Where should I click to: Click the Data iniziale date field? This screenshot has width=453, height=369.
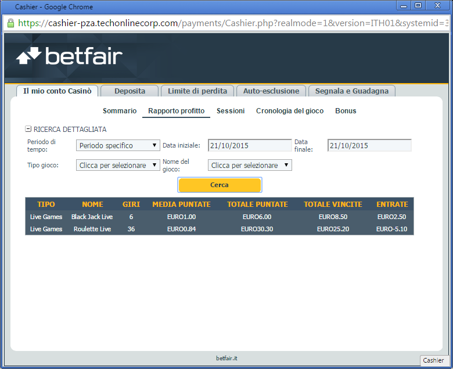pos(250,145)
